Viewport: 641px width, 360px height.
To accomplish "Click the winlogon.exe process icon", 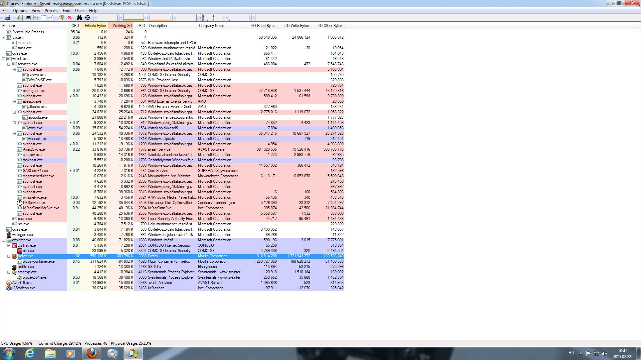I will tap(9, 235).
